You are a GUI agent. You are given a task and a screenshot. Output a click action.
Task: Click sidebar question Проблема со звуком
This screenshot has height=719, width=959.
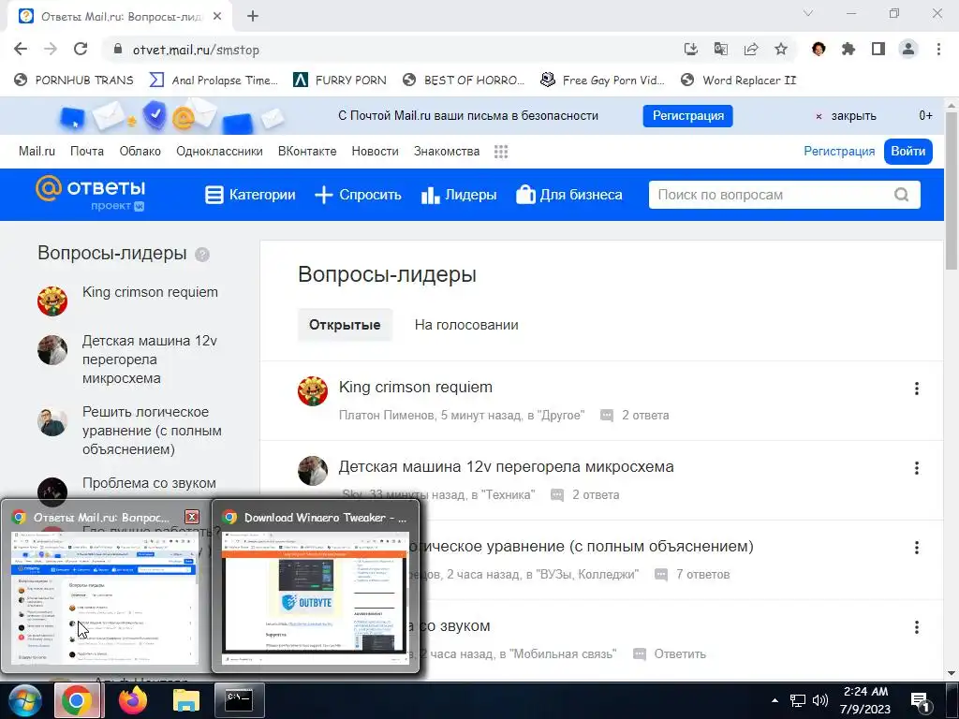click(149, 483)
